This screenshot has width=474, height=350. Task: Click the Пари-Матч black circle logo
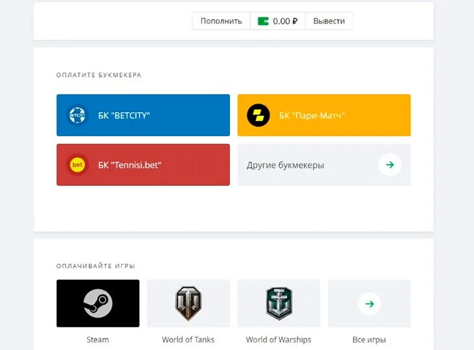[258, 115]
